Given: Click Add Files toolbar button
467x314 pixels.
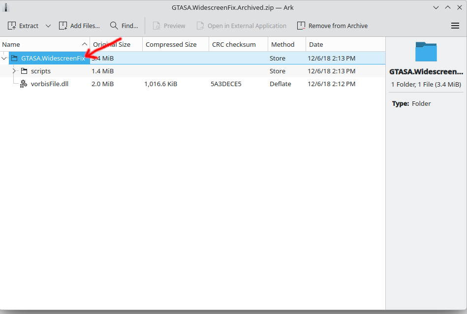Looking at the screenshot, I should click(x=79, y=26).
